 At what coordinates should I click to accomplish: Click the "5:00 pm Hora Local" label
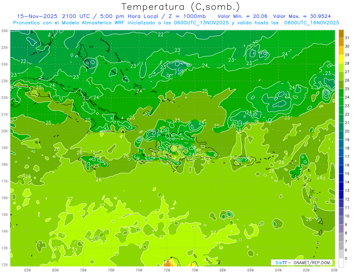[130, 16]
